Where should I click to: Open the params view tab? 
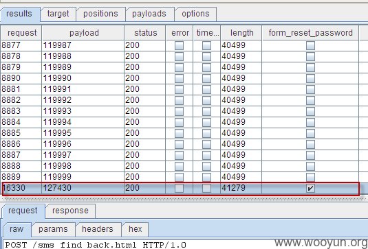[x=53, y=229]
